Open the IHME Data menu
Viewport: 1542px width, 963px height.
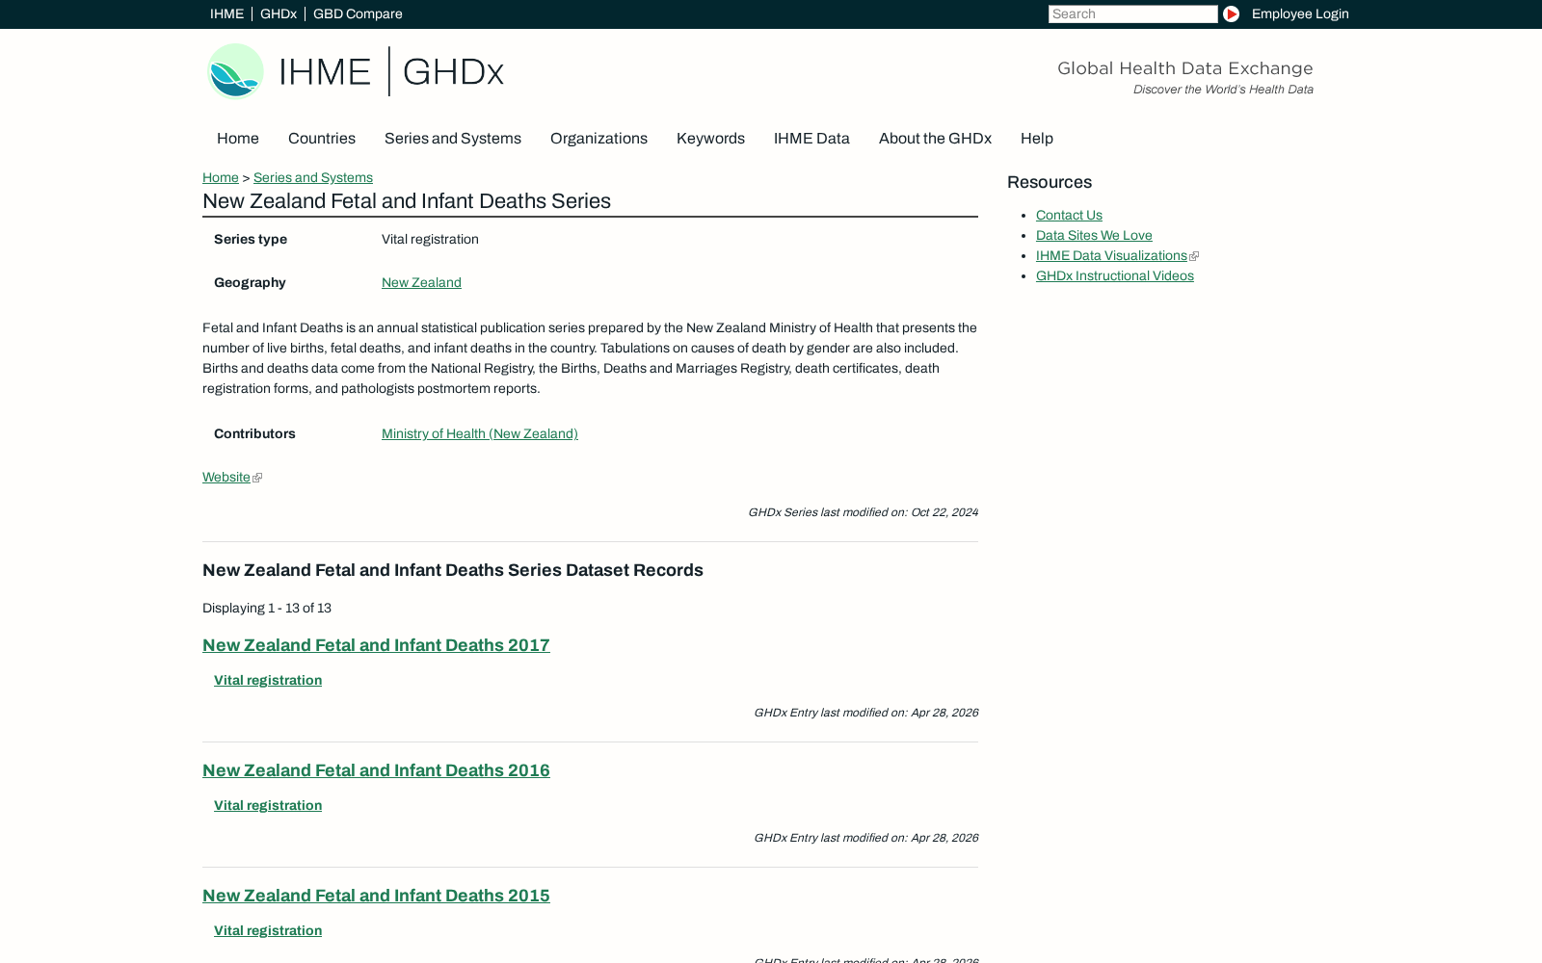point(811,139)
